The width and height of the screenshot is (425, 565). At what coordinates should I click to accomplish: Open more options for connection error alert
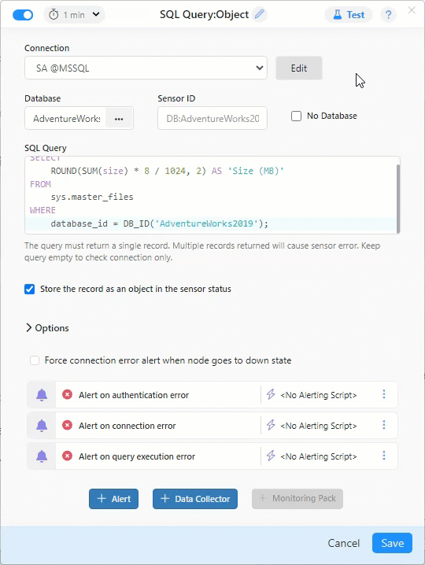click(384, 425)
